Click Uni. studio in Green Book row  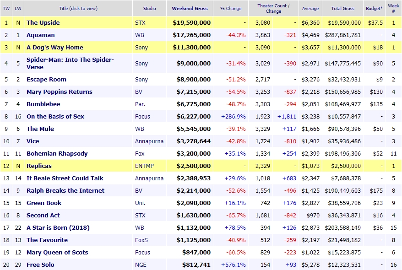tap(140, 203)
